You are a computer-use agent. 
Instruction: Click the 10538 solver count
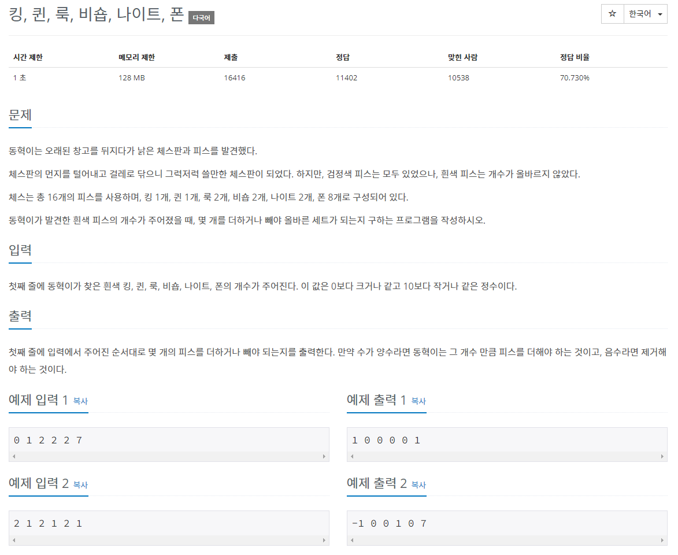coord(458,77)
